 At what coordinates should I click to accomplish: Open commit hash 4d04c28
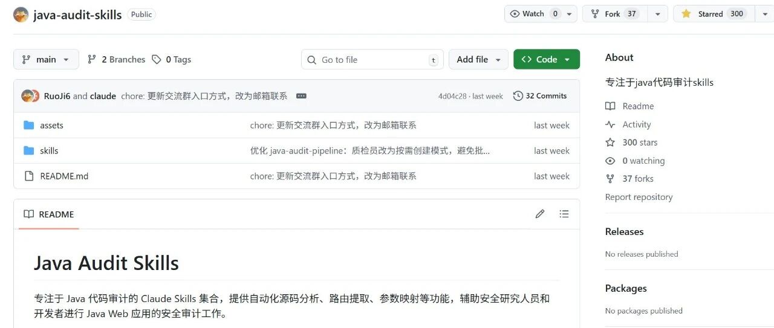[452, 96]
